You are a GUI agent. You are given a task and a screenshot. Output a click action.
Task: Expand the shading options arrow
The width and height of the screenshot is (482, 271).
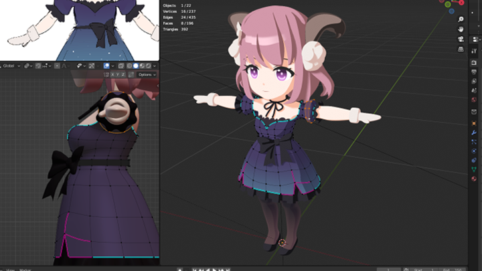(155, 66)
